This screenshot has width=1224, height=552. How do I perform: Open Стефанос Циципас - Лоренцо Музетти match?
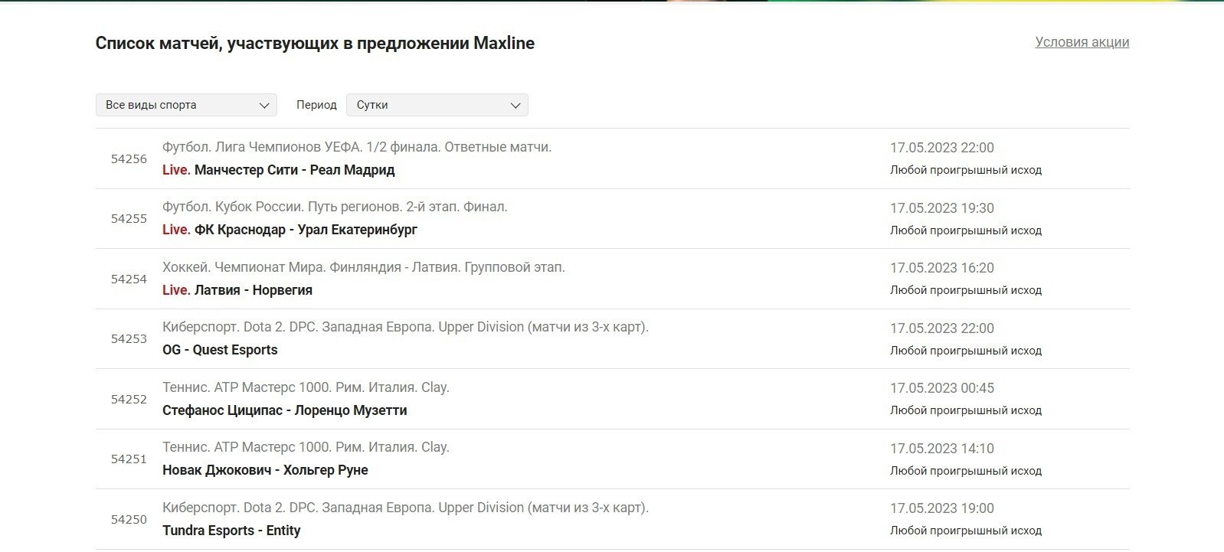[284, 410]
